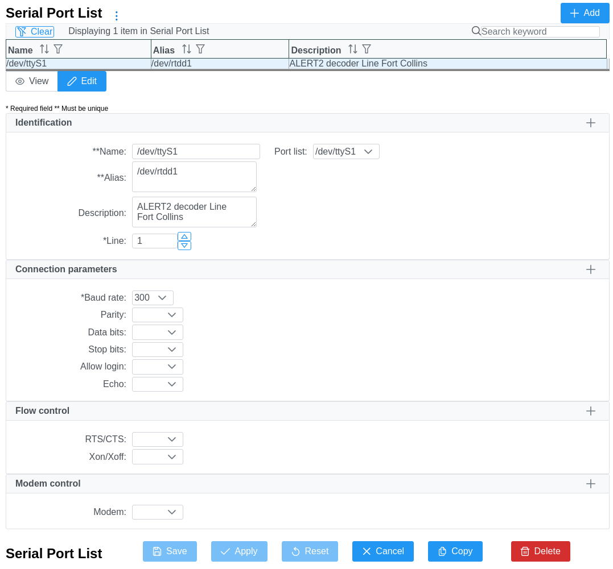Screen dimensions: 613x569
Task: Click the sort icon in Name column
Action: [x=44, y=49]
